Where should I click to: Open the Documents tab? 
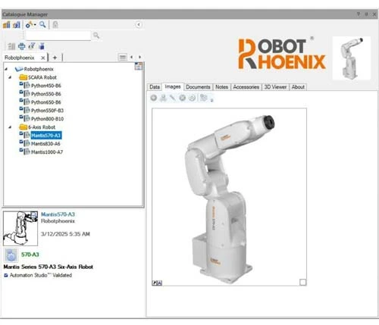pos(198,87)
